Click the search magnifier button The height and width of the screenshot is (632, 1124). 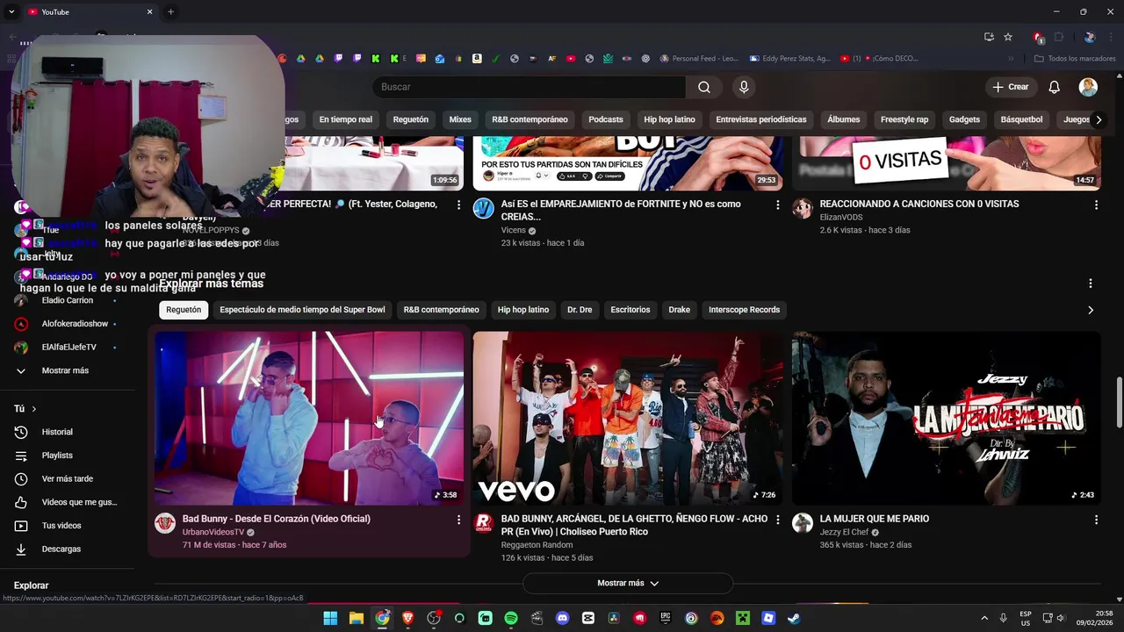(704, 87)
